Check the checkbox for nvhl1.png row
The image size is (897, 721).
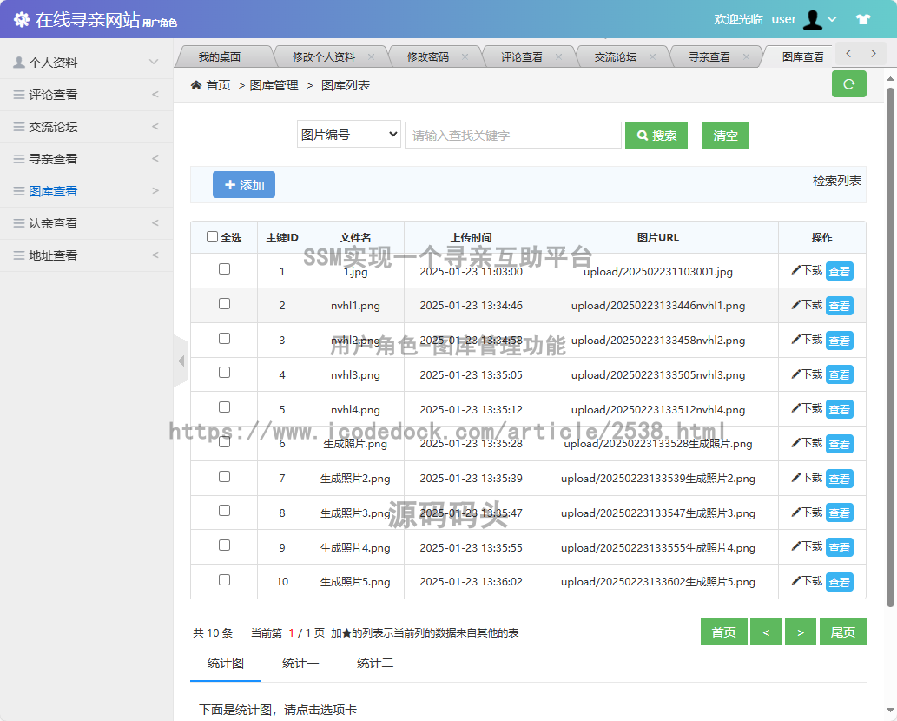224,304
